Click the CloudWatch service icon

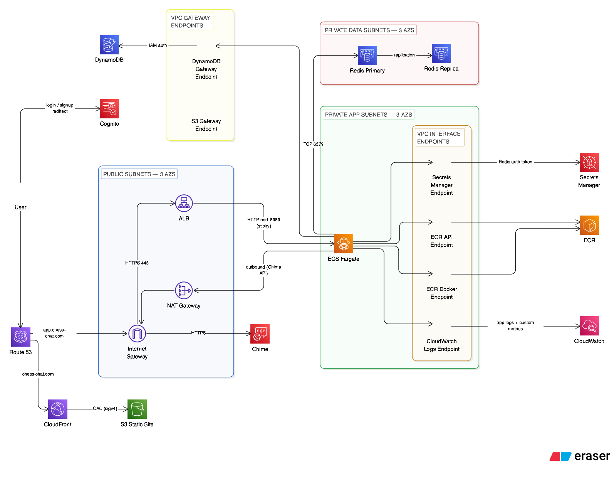pyautogui.click(x=589, y=326)
